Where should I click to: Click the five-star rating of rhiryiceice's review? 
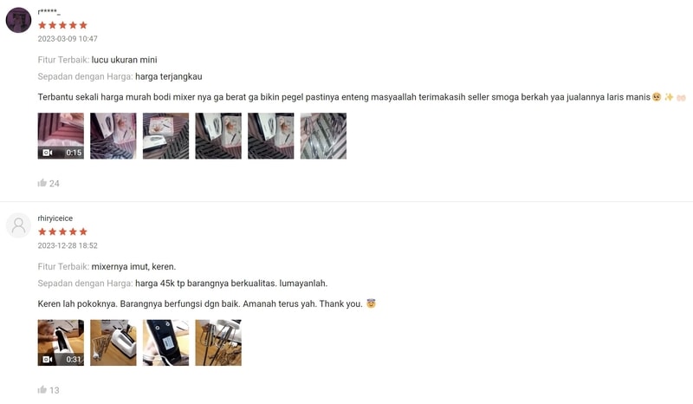tap(62, 231)
